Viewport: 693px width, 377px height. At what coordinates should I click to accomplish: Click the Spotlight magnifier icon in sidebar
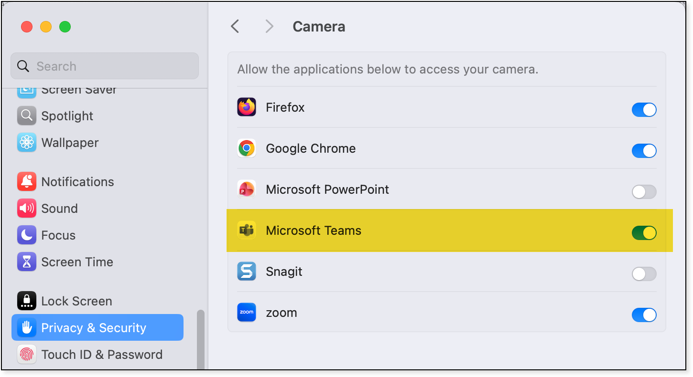pyautogui.click(x=27, y=116)
